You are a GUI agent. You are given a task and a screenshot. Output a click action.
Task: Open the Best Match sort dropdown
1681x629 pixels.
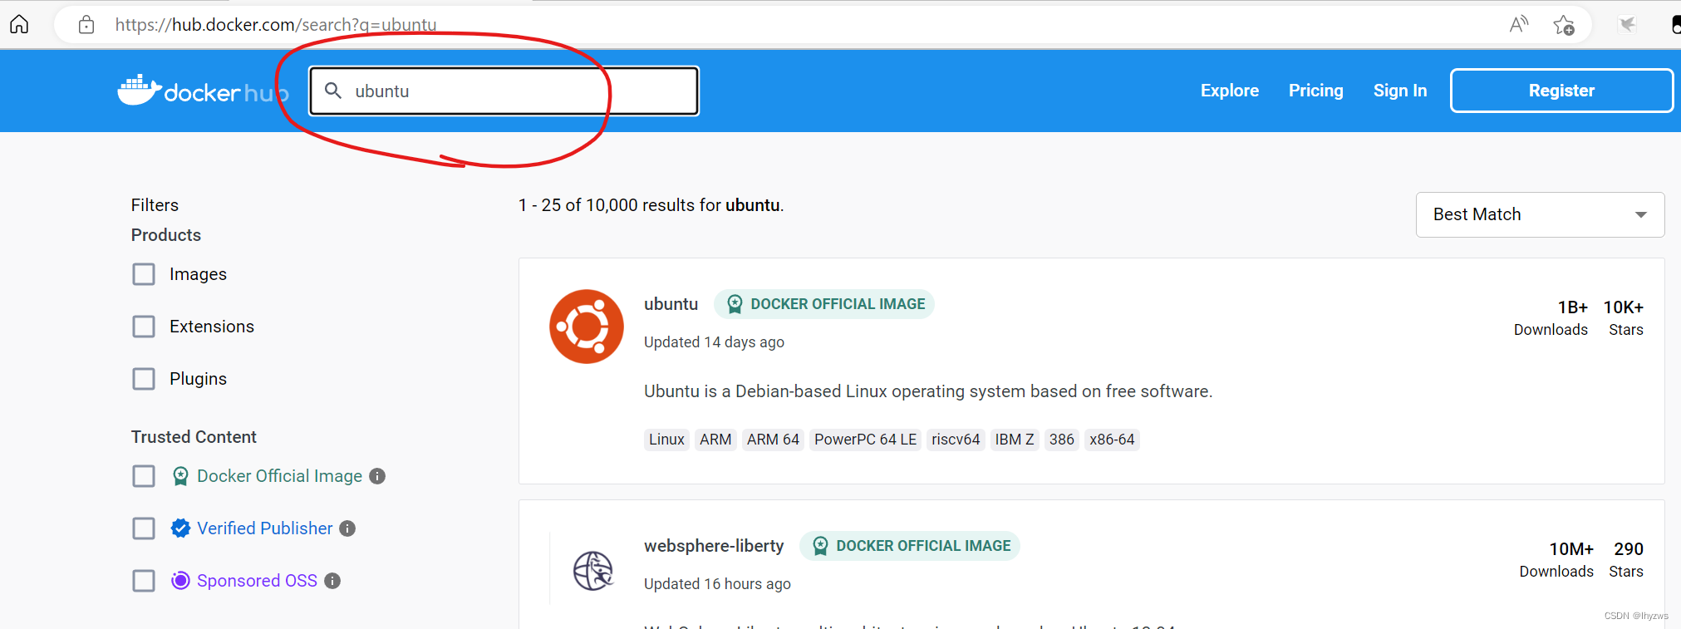tap(1540, 214)
